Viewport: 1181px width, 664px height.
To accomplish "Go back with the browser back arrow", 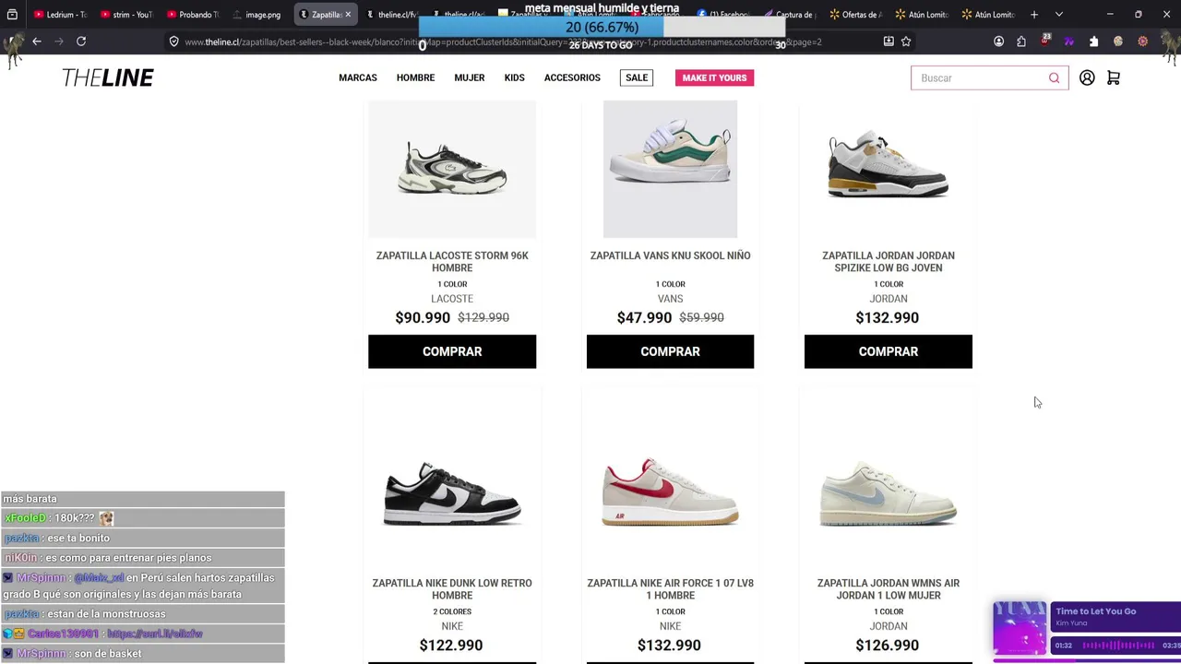I will 37,41.
